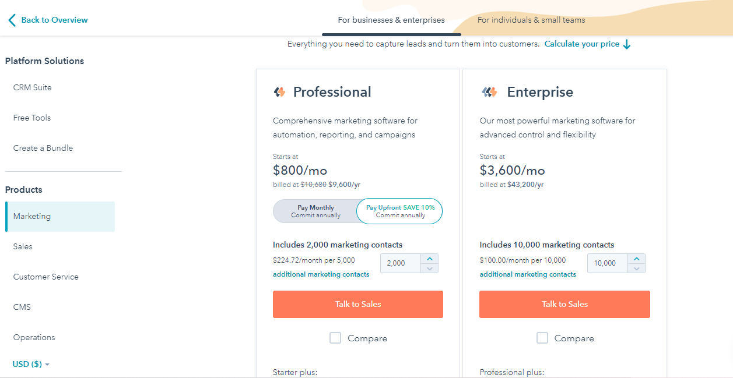733x378 pixels.
Task: Check the Compare box for Professional
Action: click(x=335, y=338)
